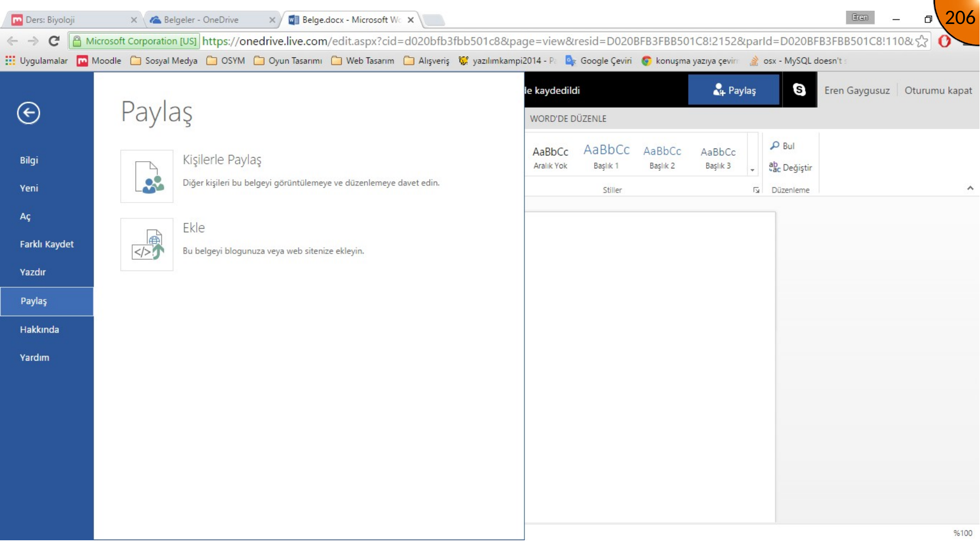Open the Google Çeviri bookmark
The image size is (980, 551).
(598, 61)
